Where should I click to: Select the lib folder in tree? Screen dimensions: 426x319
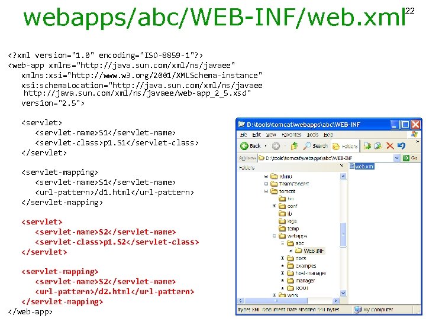point(285,213)
